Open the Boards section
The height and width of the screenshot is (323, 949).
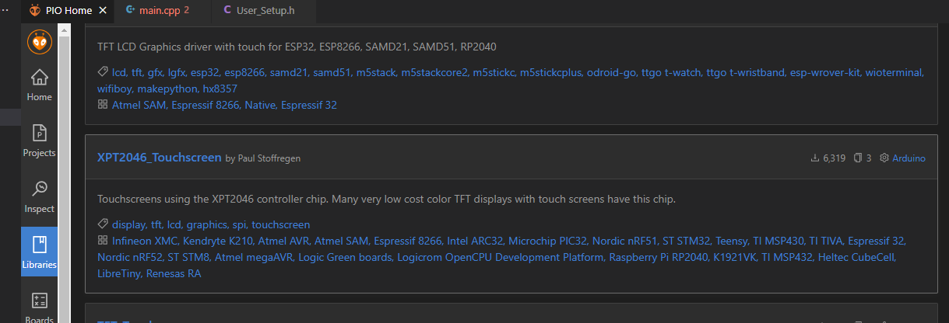tap(39, 307)
